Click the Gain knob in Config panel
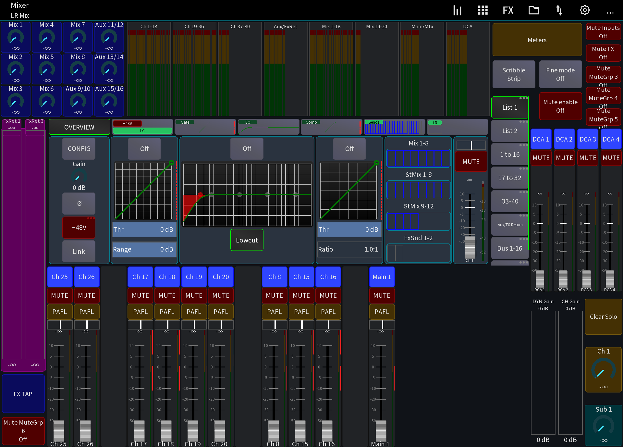This screenshot has width=623, height=447. (79, 177)
